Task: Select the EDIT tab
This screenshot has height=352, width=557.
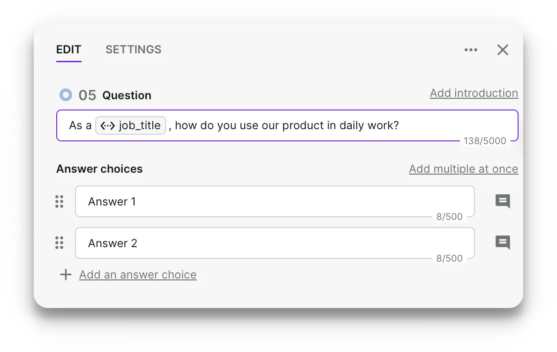Action: (x=68, y=50)
